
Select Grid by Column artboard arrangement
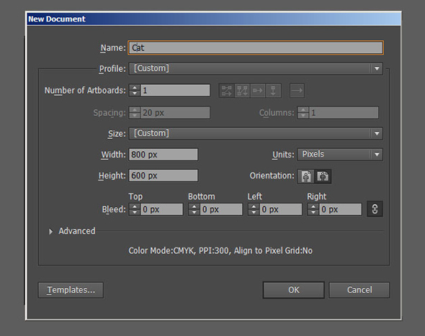[x=242, y=91]
